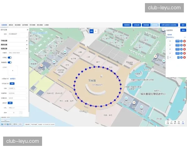This screenshot has height=149, width=187.
Task: Click the edit pencil icon for floor 2F
Action: tap(181, 53)
